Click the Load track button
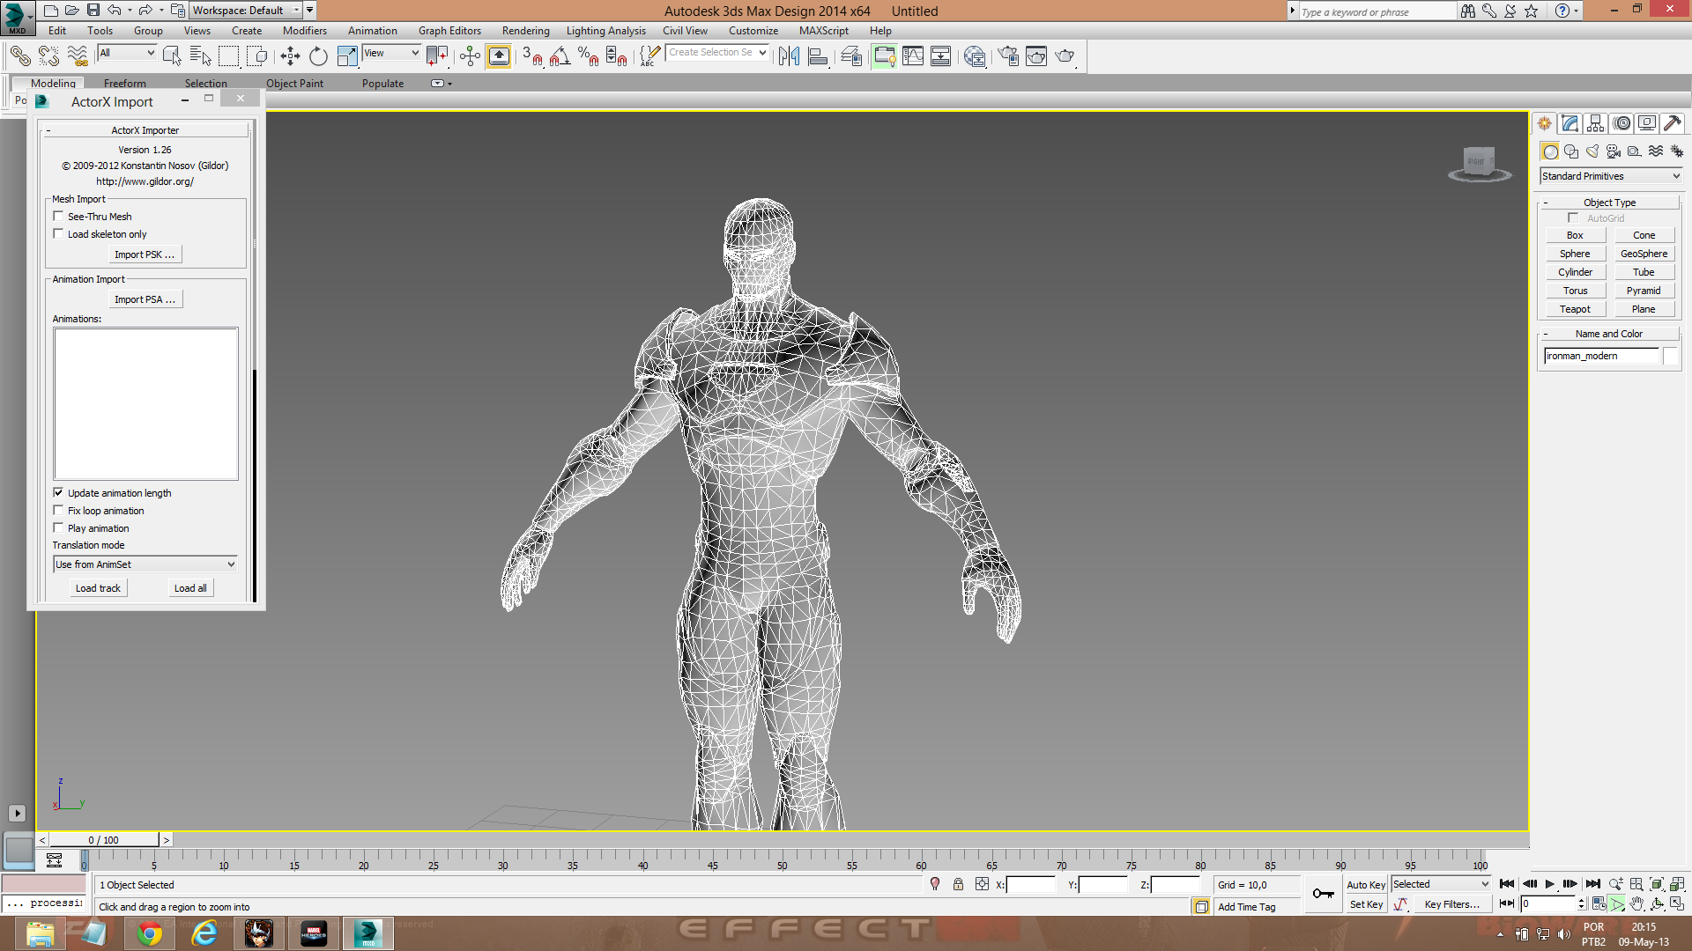1692x951 pixels. [x=98, y=588]
